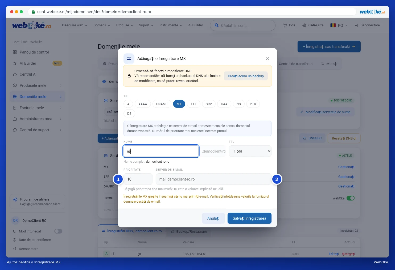Open the Instrumente menu

point(171,25)
